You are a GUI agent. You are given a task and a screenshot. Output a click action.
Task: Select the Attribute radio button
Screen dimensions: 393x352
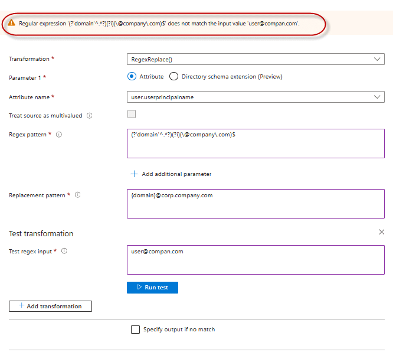[x=132, y=77]
